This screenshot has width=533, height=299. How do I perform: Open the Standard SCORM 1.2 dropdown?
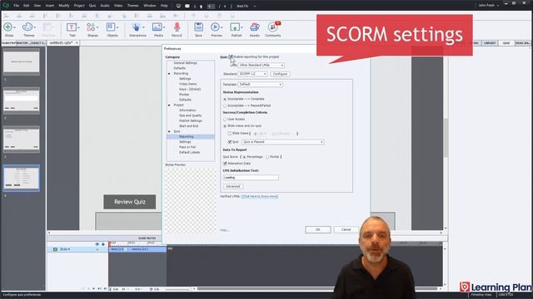point(252,74)
